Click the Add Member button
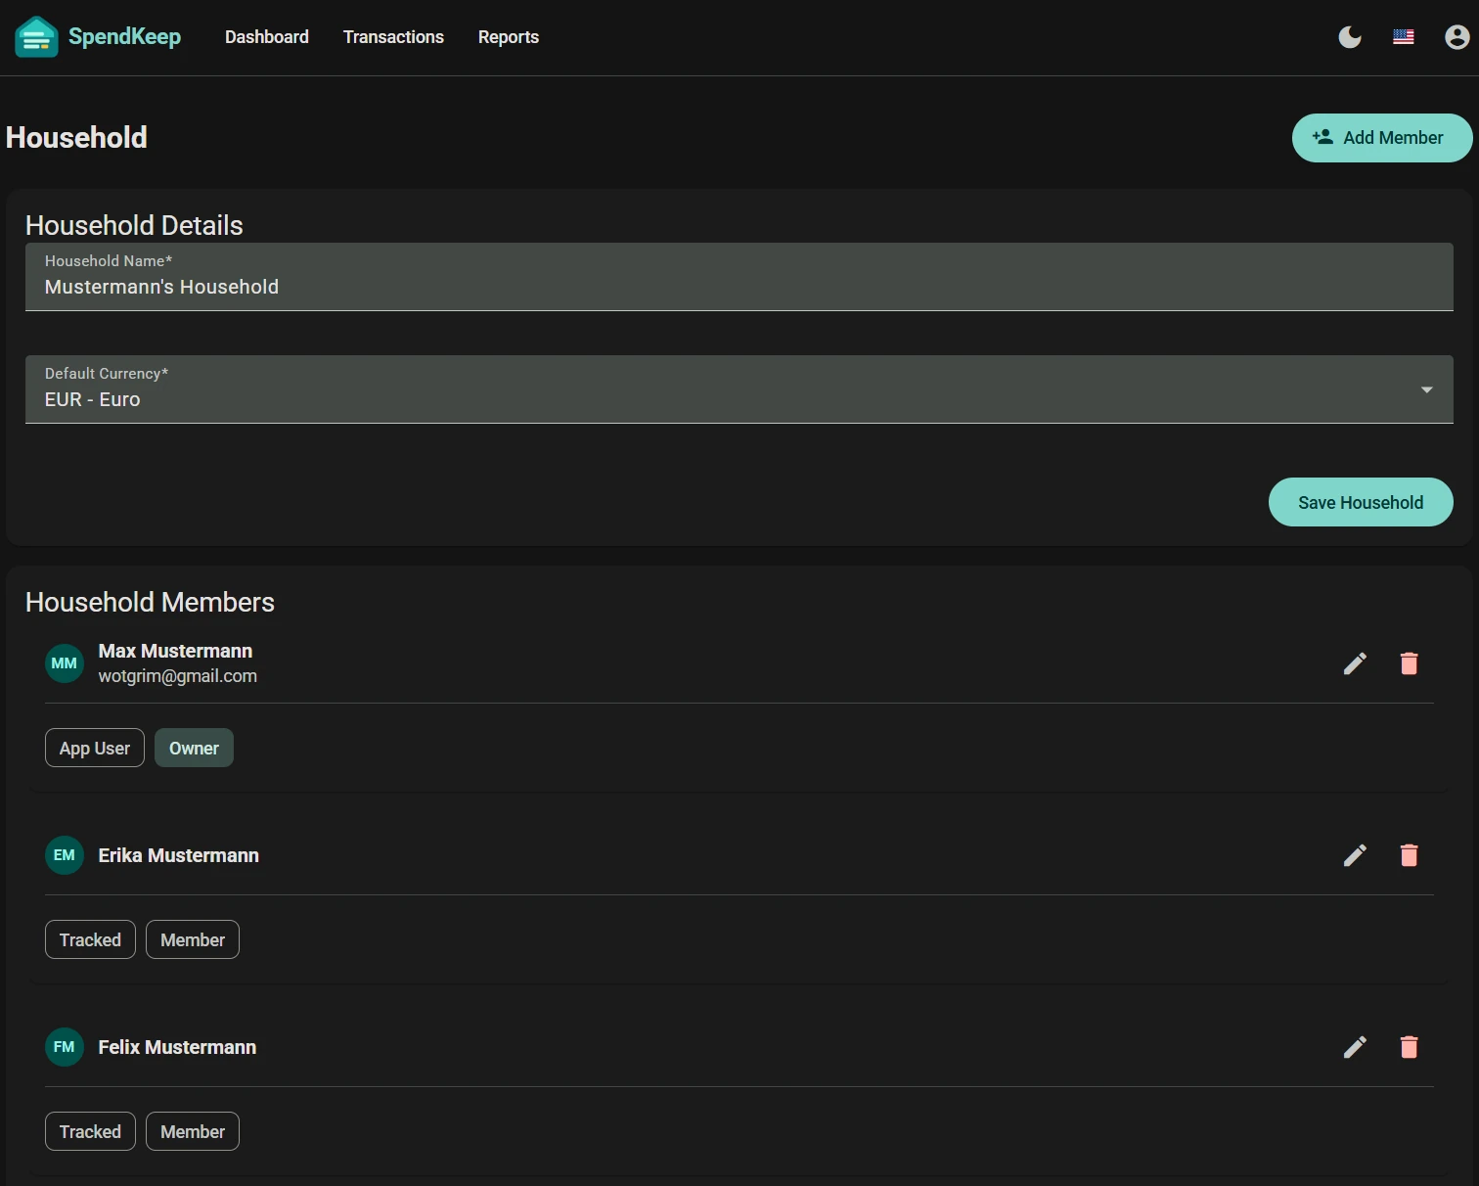1479x1186 pixels. click(1382, 138)
